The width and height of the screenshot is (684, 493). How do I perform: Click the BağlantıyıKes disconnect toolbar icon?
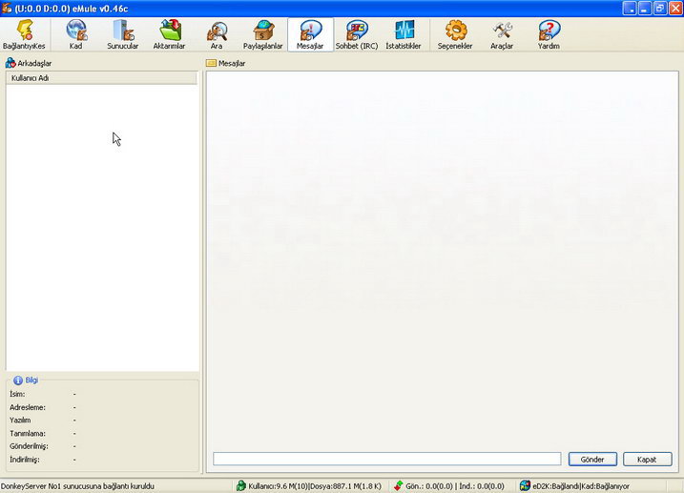tap(25, 31)
